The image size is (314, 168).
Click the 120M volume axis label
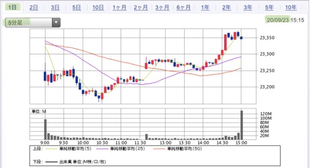coord(266,114)
